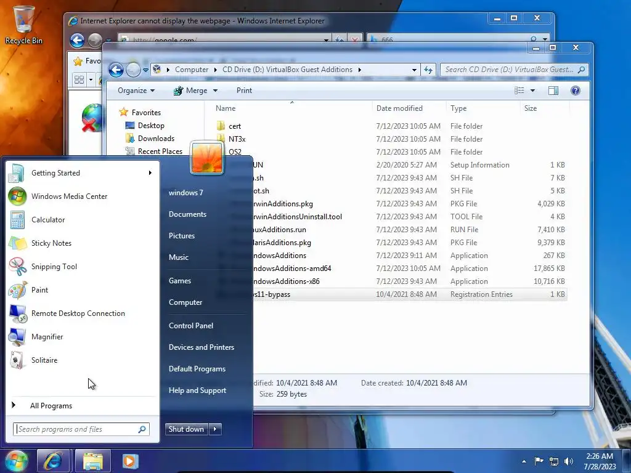631x473 pixels.
Task: Refresh the CD Drive folder view
Action: 428,70
